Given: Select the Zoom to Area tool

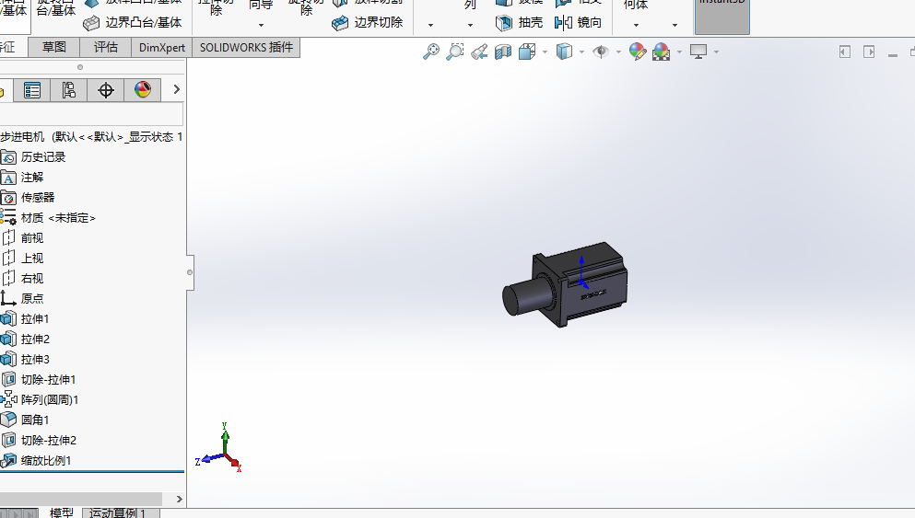Looking at the screenshot, I should point(454,52).
